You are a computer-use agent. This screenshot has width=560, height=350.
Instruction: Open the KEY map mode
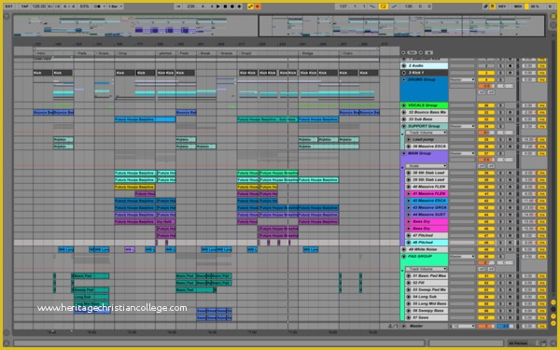click(502, 7)
